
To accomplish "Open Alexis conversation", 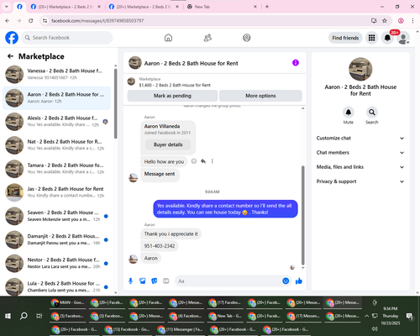I will [56, 122].
